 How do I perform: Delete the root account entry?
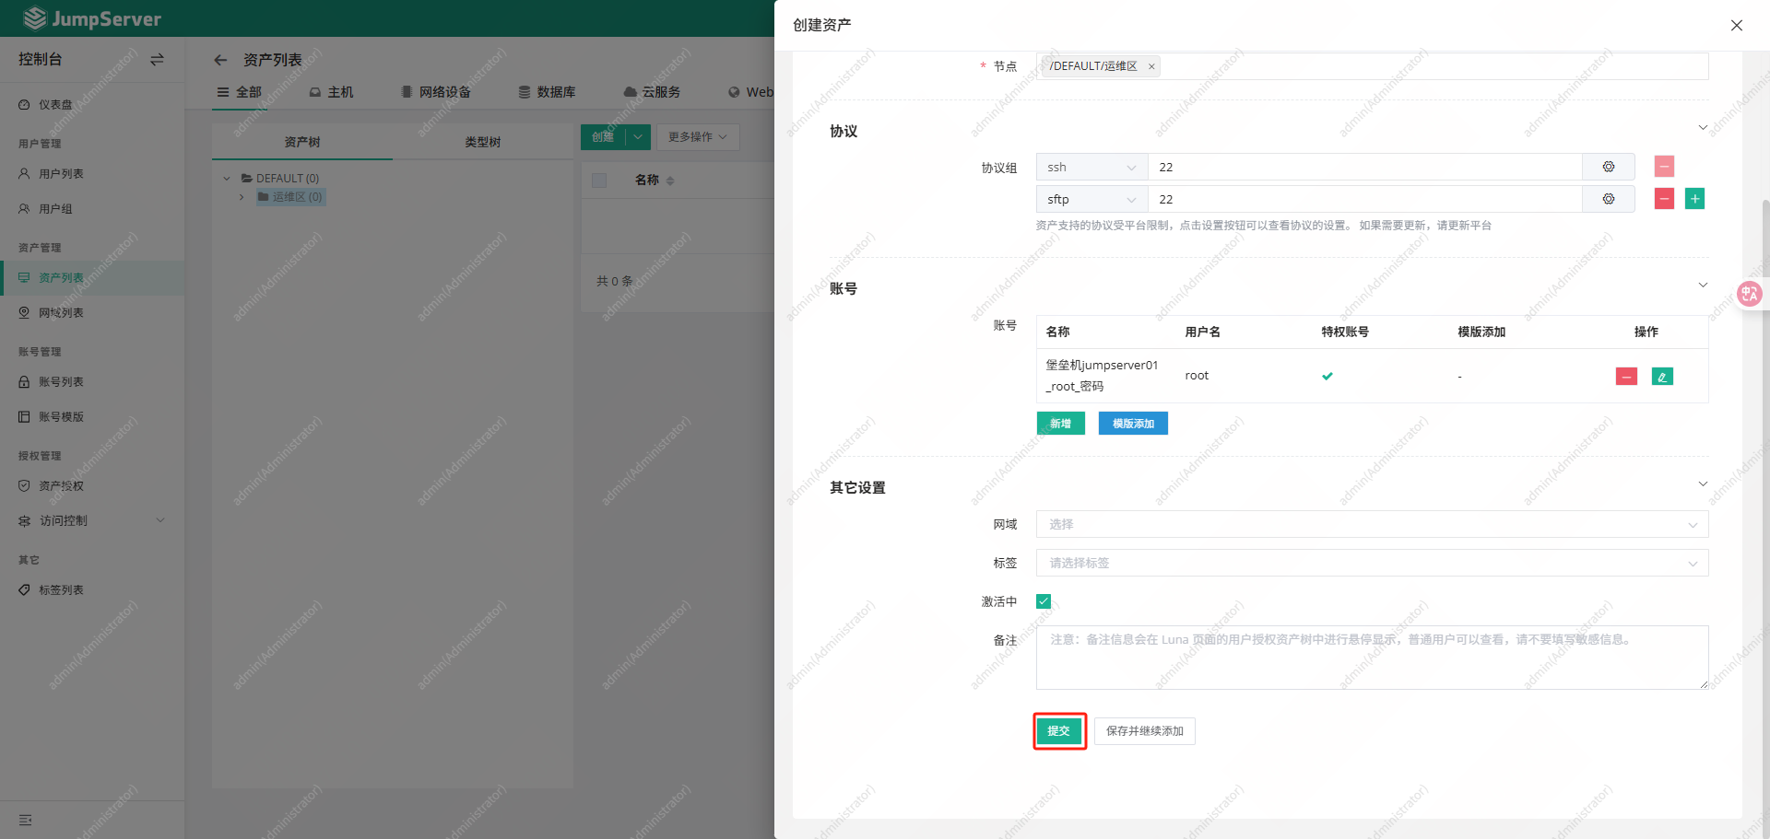click(x=1626, y=376)
